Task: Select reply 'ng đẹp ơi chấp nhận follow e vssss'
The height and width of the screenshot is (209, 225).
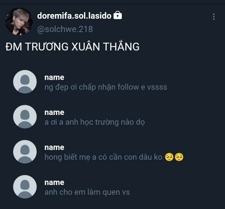Action: (x=106, y=87)
